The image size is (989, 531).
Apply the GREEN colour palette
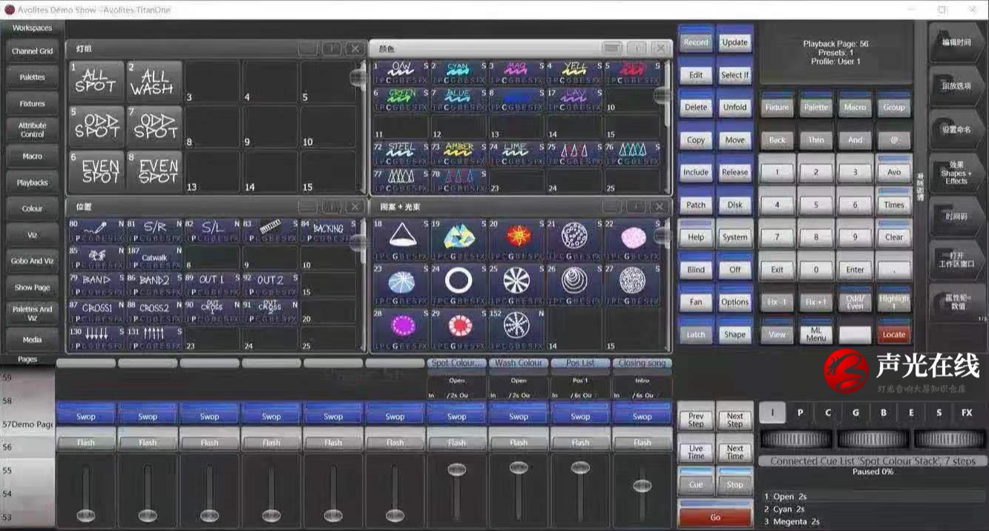400,99
